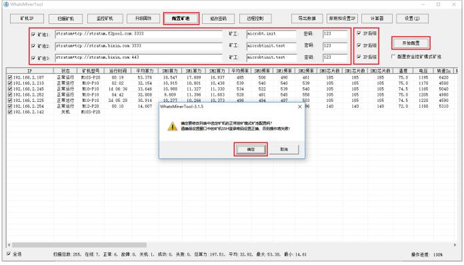This screenshot has height=265, width=464.
Task: Open the 监控矿机 monitor tab
Action: [105, 19]
